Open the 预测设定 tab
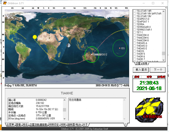 [x=54, y=125]
